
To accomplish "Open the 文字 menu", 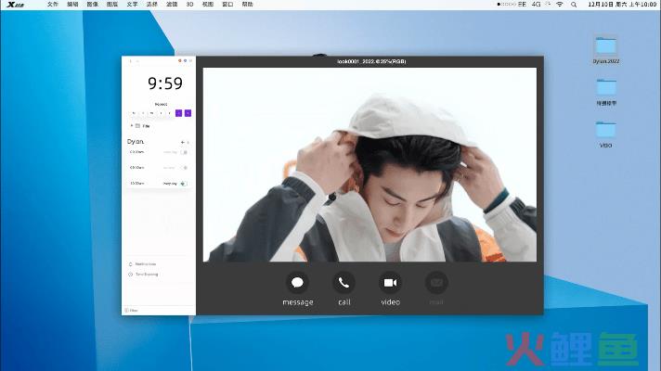I will tap(132, 5).
